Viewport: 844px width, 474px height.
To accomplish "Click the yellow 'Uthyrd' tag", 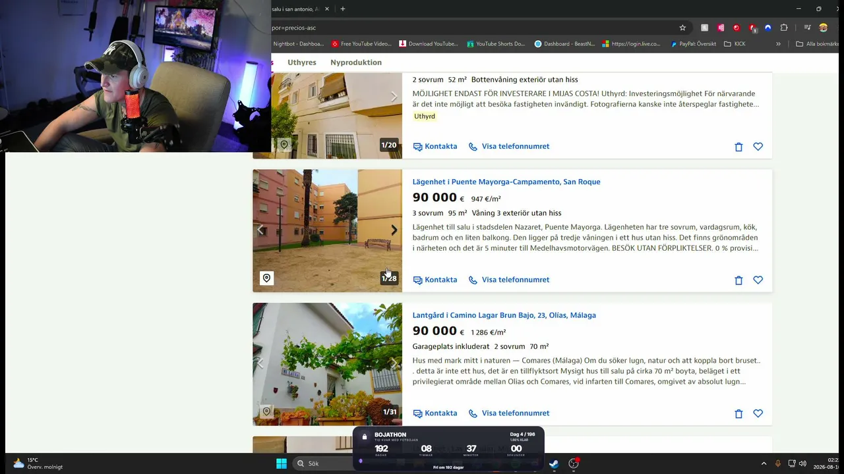I will [425, 116].
